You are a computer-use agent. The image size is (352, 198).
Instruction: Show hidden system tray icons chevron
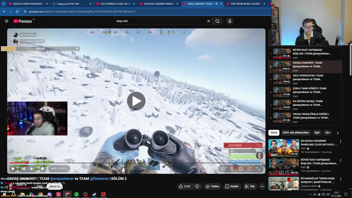point(310,194)
